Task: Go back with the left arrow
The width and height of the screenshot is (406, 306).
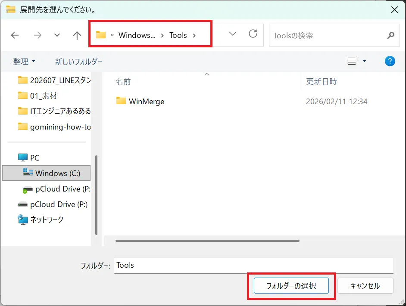Action: click(x=15, y=35)
